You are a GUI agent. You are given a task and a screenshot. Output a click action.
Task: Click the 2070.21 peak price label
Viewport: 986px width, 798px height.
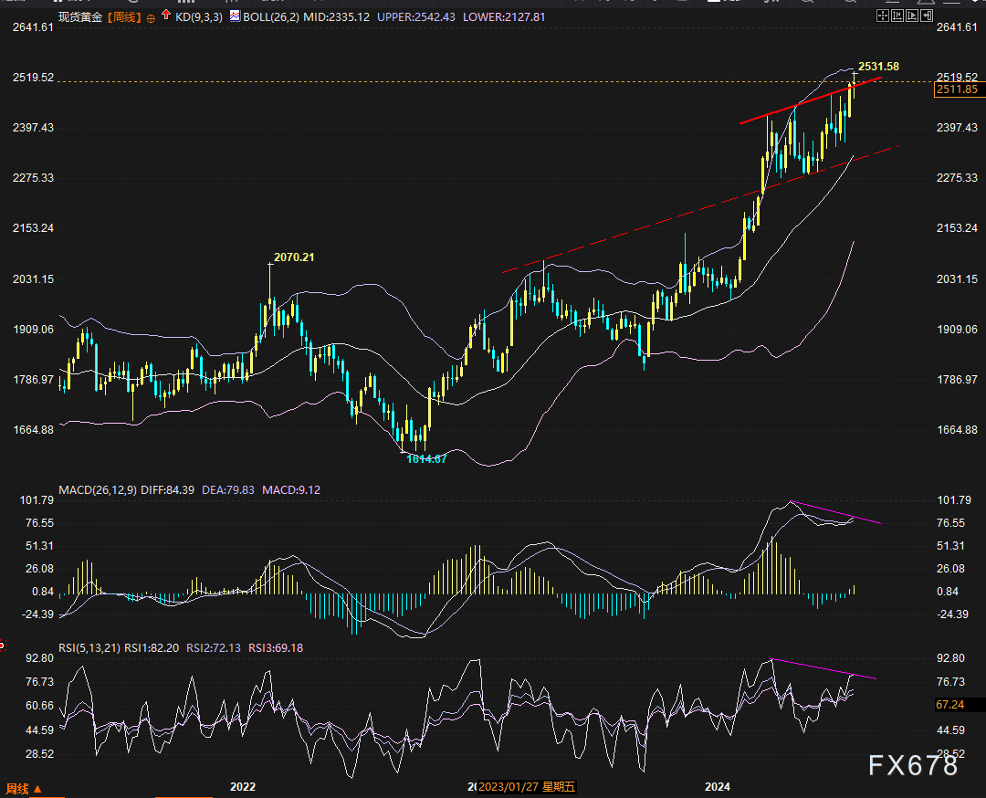pyautogui.click(x=294, y=257)
